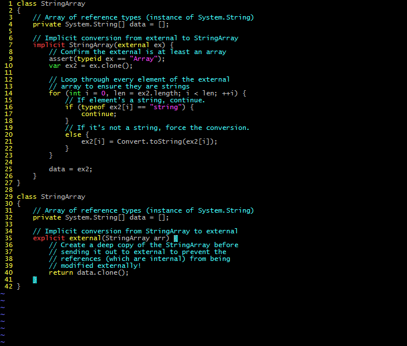Click line number 42 in the gutter
The width and height of the screenshot is (407, 346).
pos(9,286)
